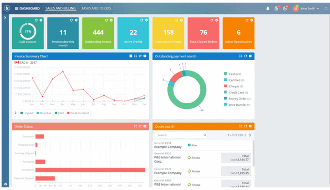This screenshot has height=190, width=330.
Task: Refresh the Active Opportunities tile
Action: tap(247, 20)
